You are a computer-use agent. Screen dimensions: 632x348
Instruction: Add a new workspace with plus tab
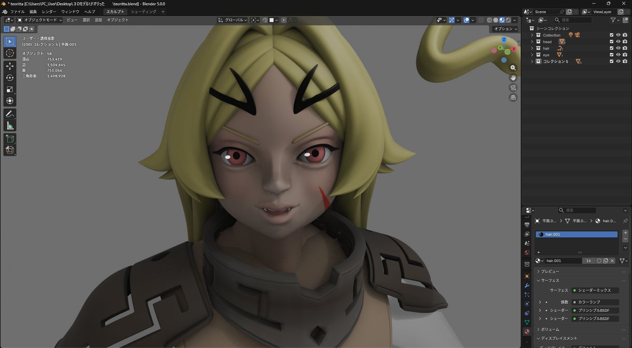point(163,12)
